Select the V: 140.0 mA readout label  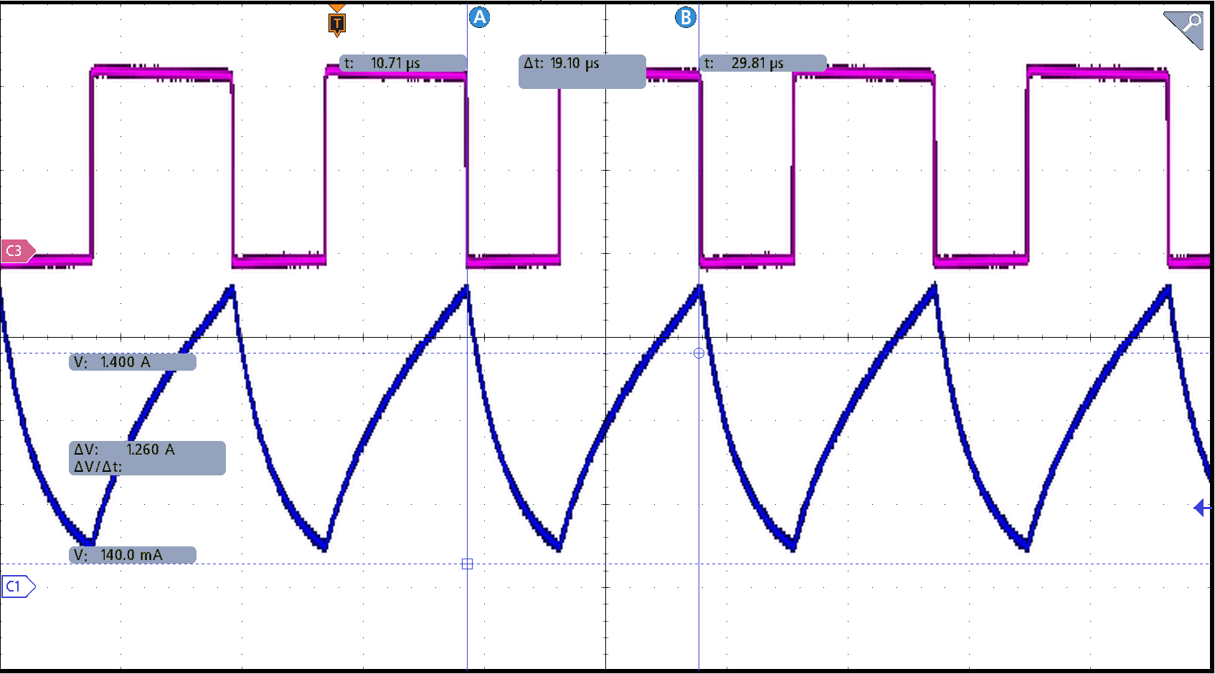click(x=132, y=555)
